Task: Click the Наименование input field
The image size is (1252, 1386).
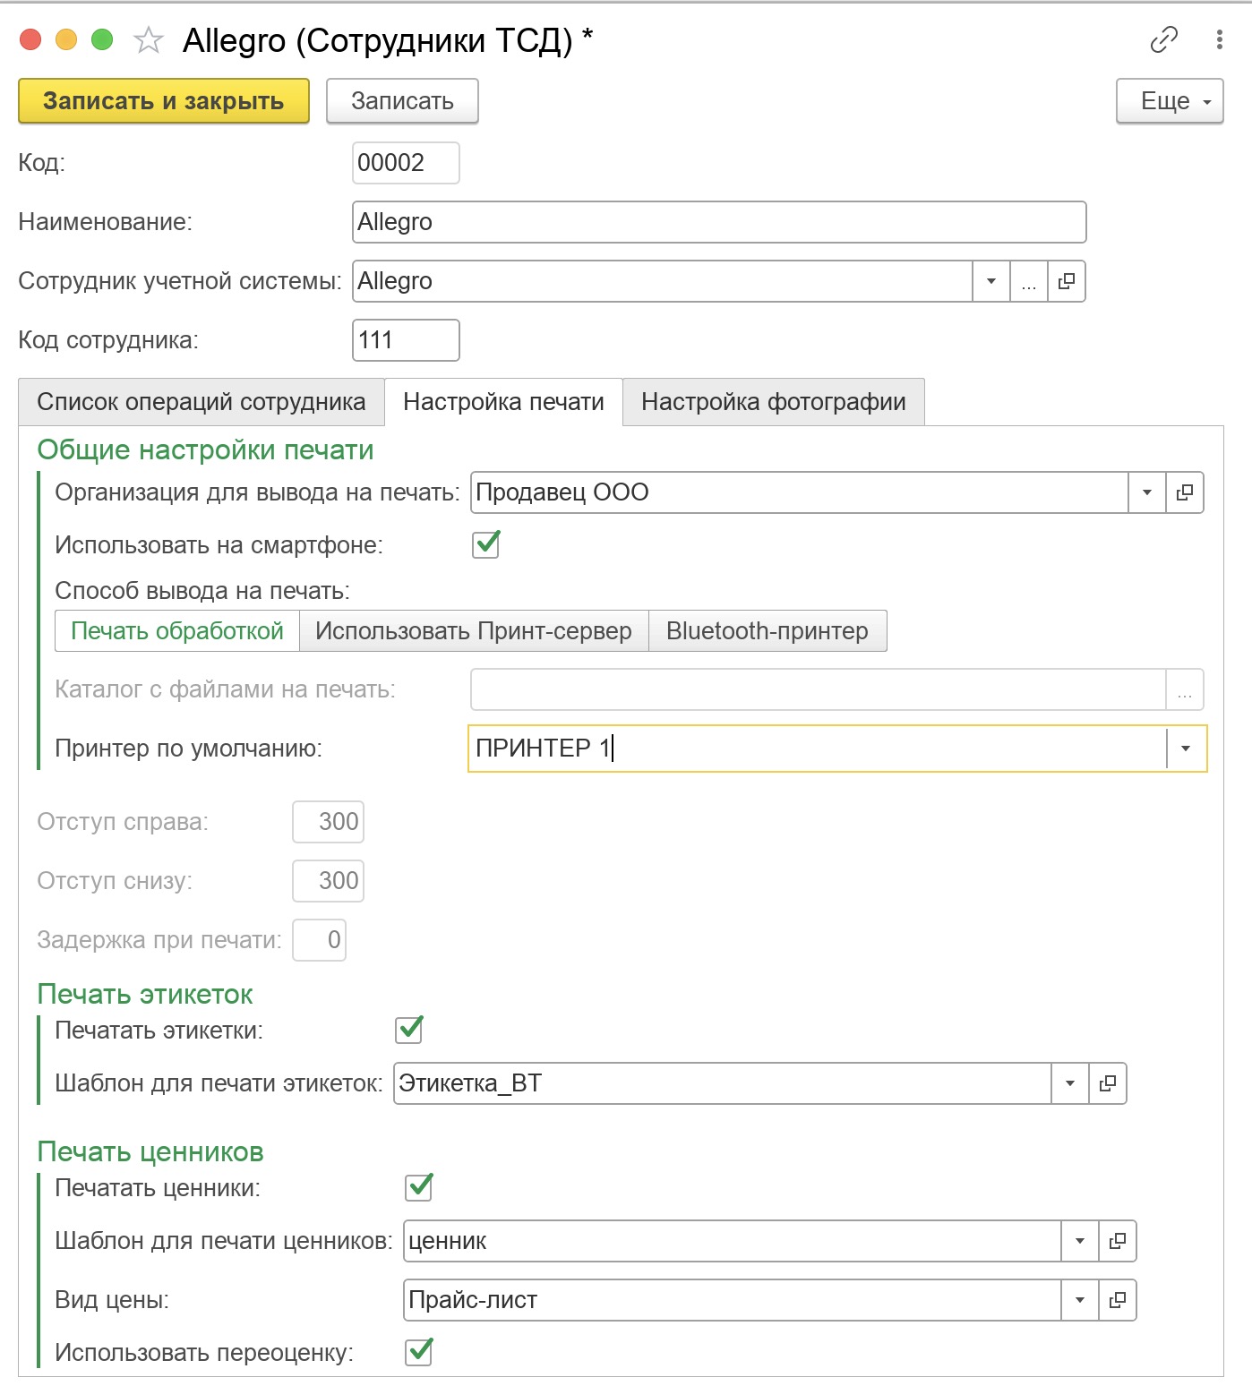Action: pos(719,222)
